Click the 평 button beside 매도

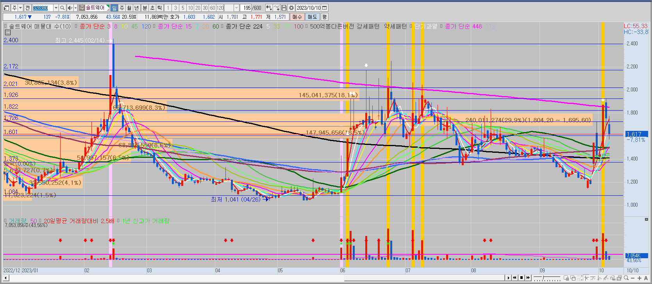tap(324, 17)
